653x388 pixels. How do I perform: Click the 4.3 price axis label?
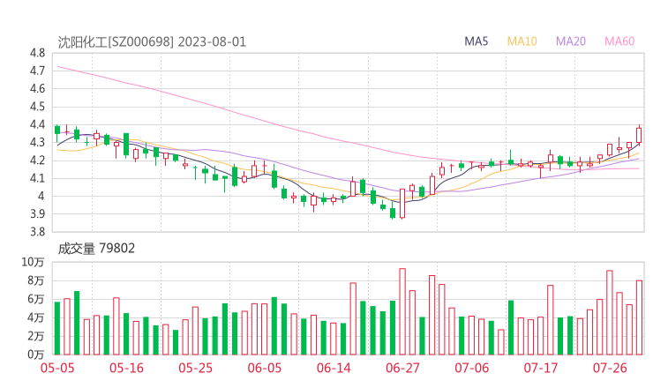[x=37, y=142]
